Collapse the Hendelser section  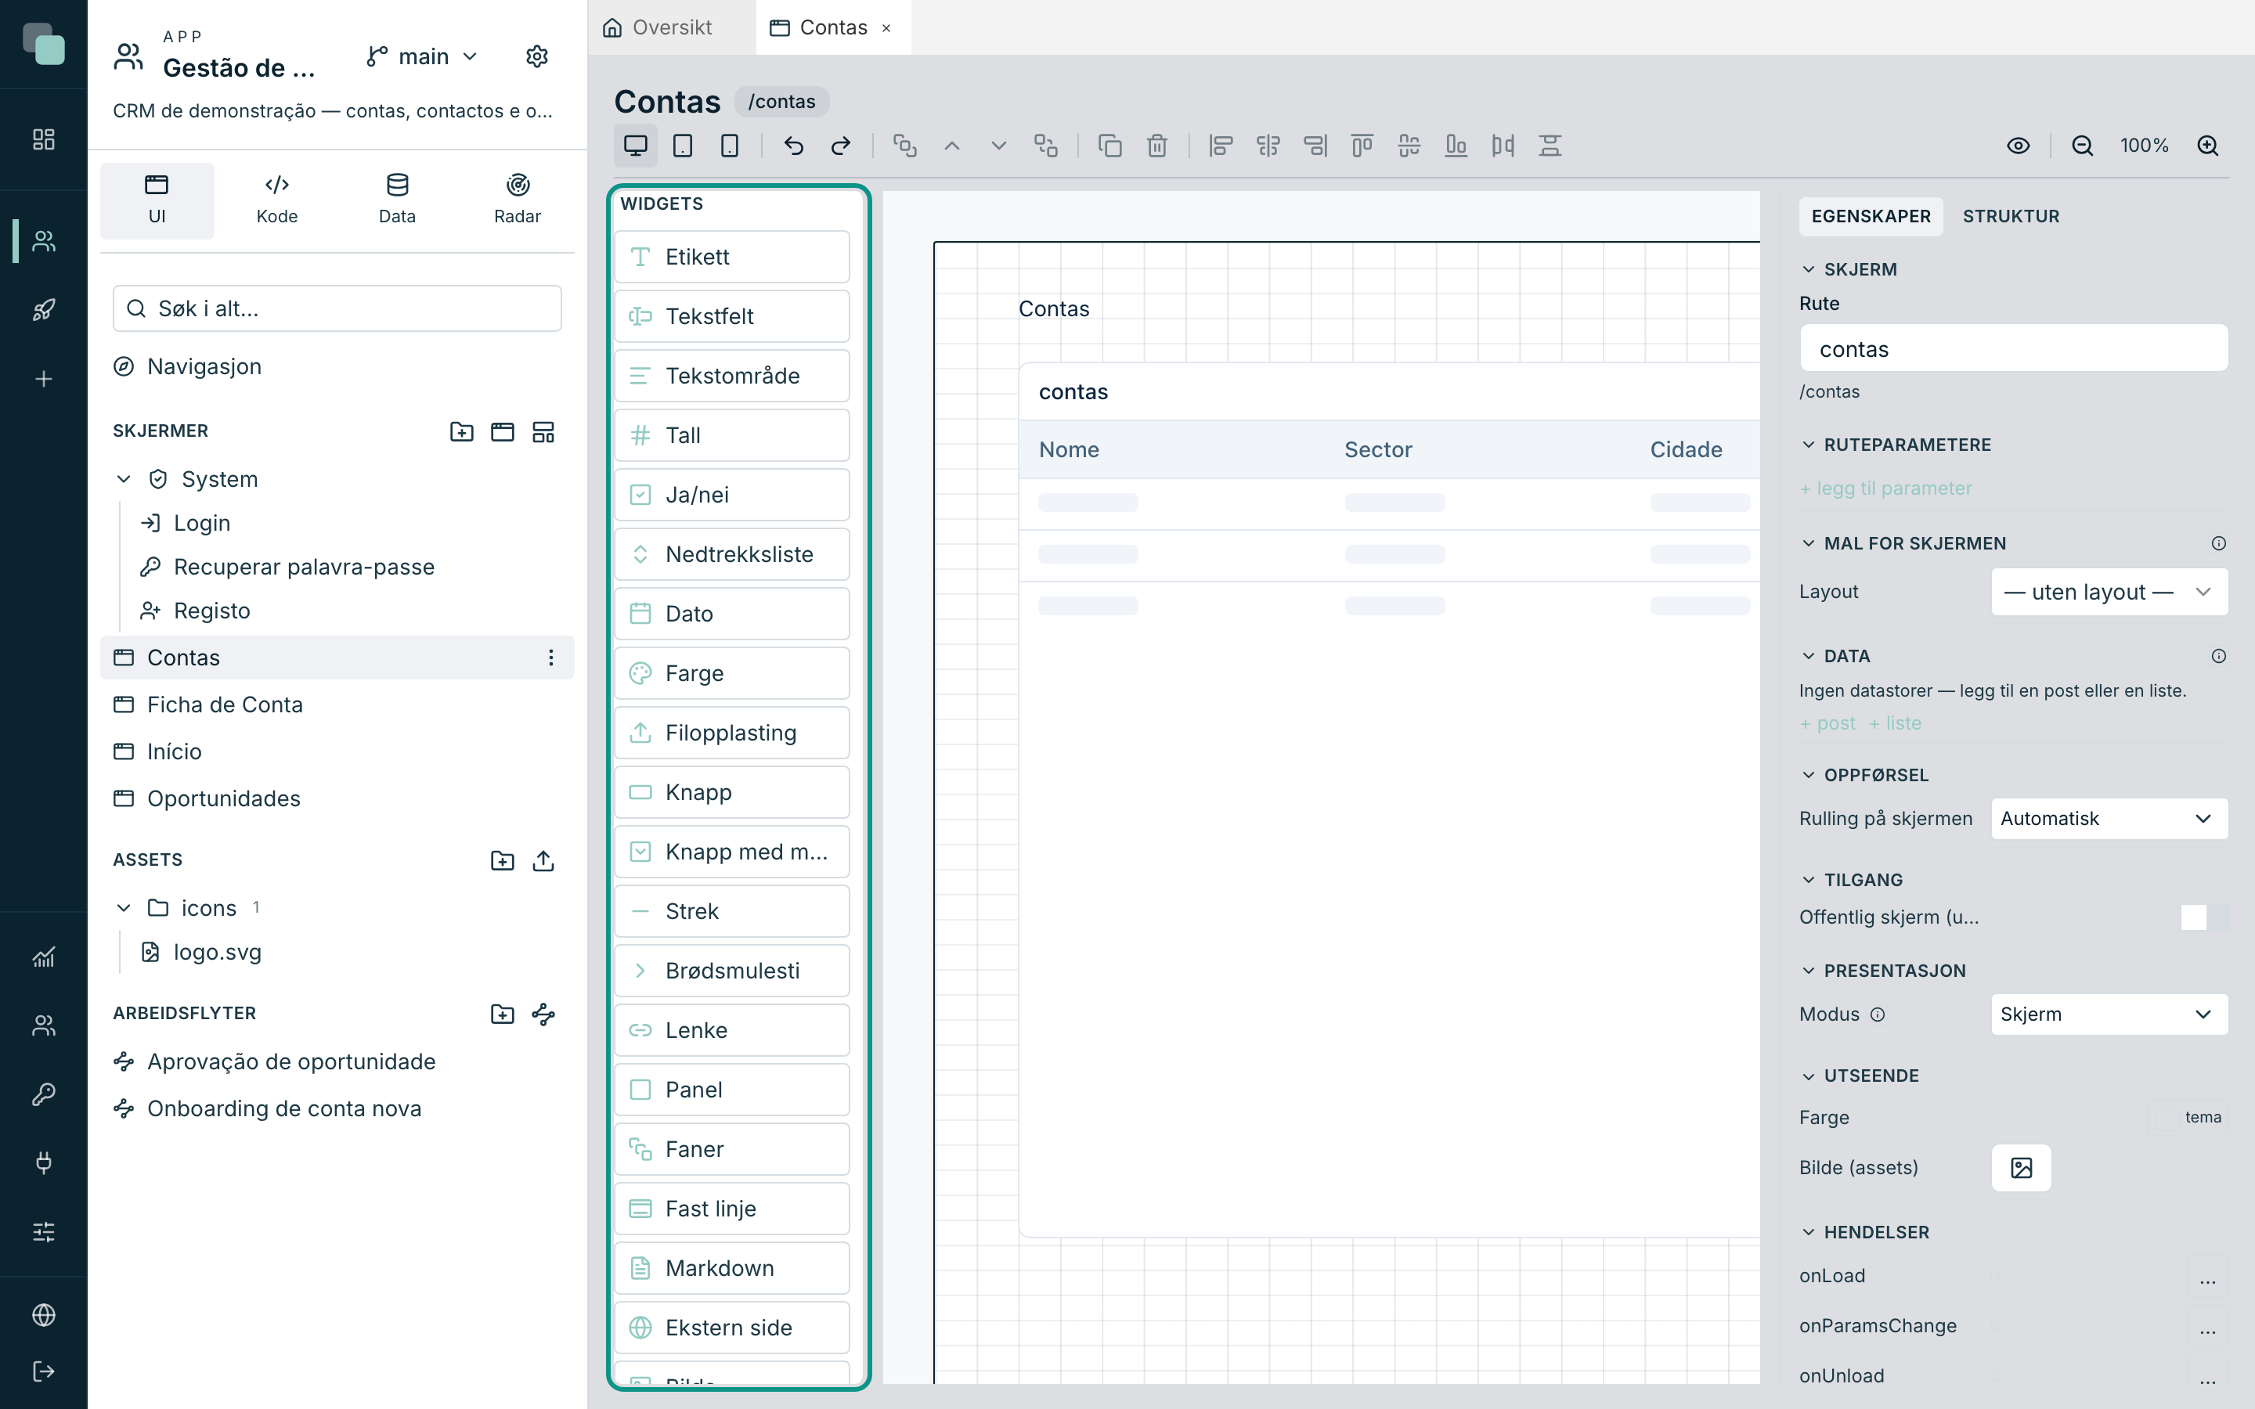pyautogui.click(x=1809, y=1232)
